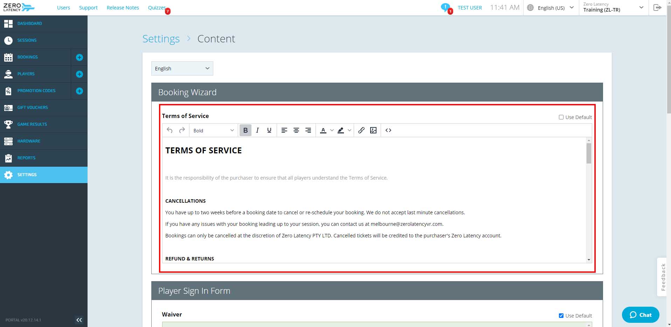The image size is (671, 327).
Task: Click the Booking Wizard section header
Action: (377, 92)
